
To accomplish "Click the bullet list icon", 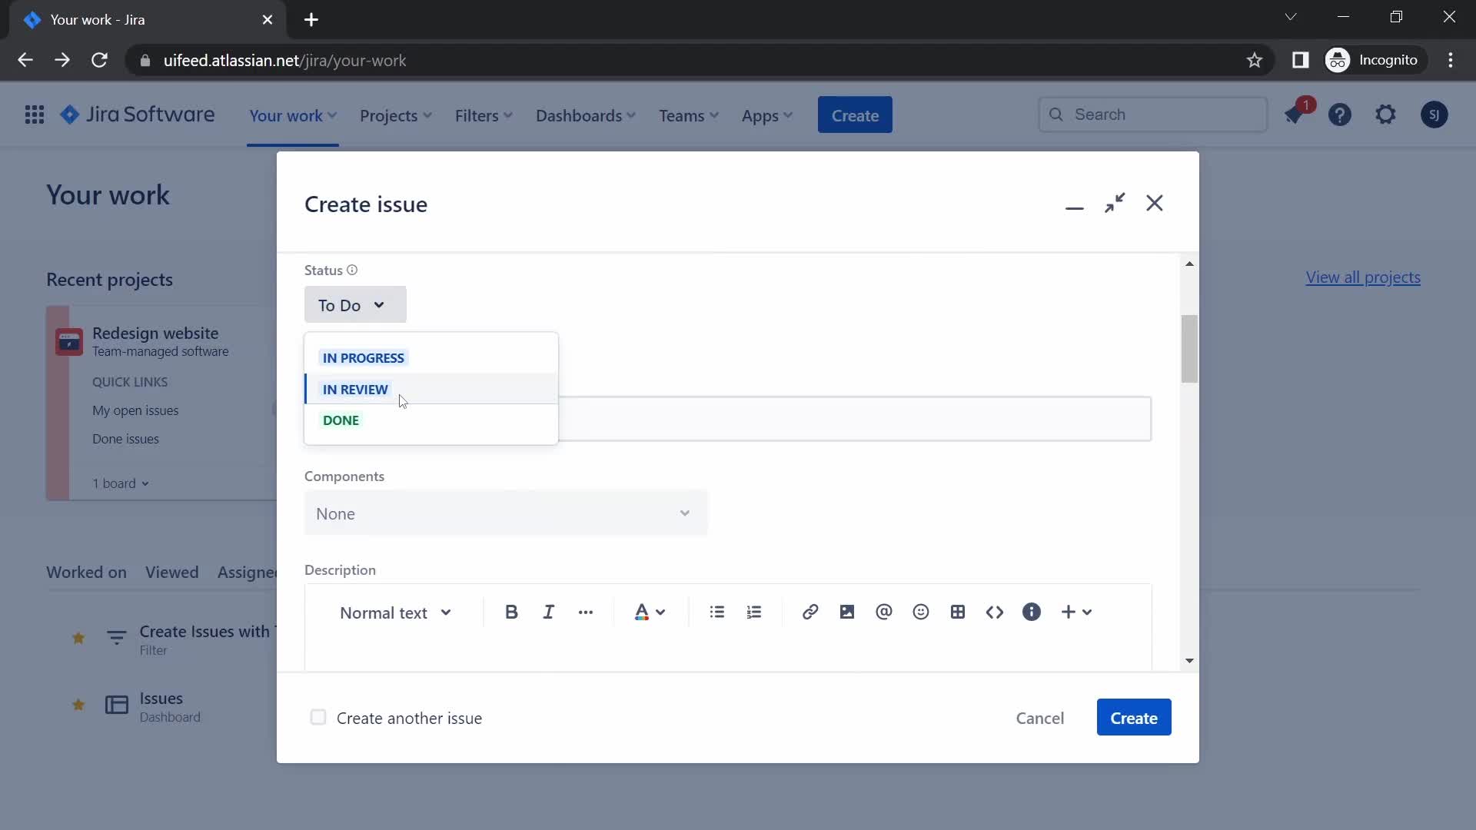I will click(716, 612).
